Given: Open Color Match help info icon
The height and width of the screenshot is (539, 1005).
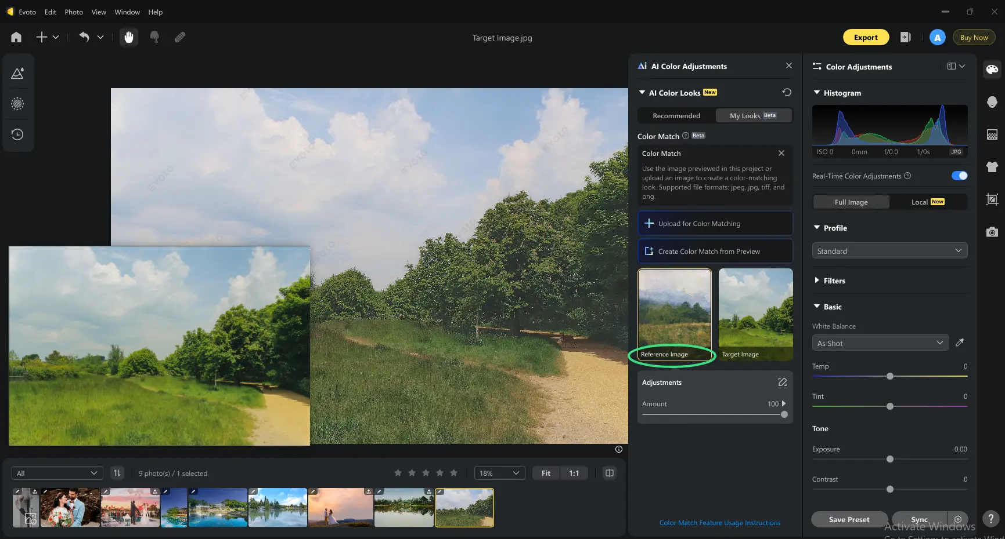Looking at the screenshot, I should [x=685, y=136].
